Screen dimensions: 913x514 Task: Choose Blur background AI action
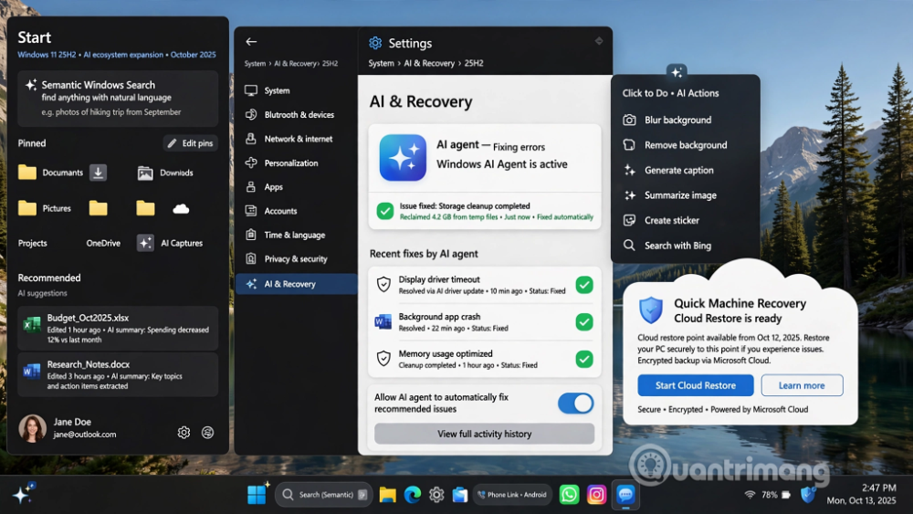pos(685,120)
